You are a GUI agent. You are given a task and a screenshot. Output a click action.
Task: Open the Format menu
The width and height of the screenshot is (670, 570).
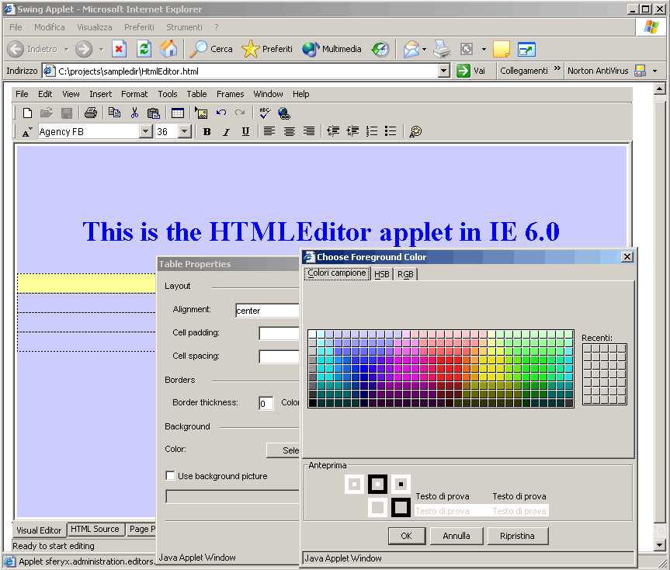point(134,94)
